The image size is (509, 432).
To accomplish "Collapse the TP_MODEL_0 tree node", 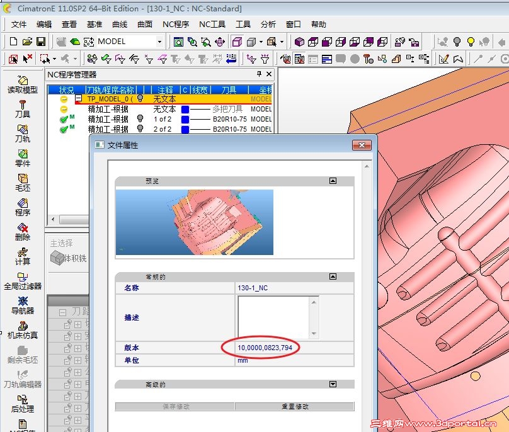I will coord(78,98).
